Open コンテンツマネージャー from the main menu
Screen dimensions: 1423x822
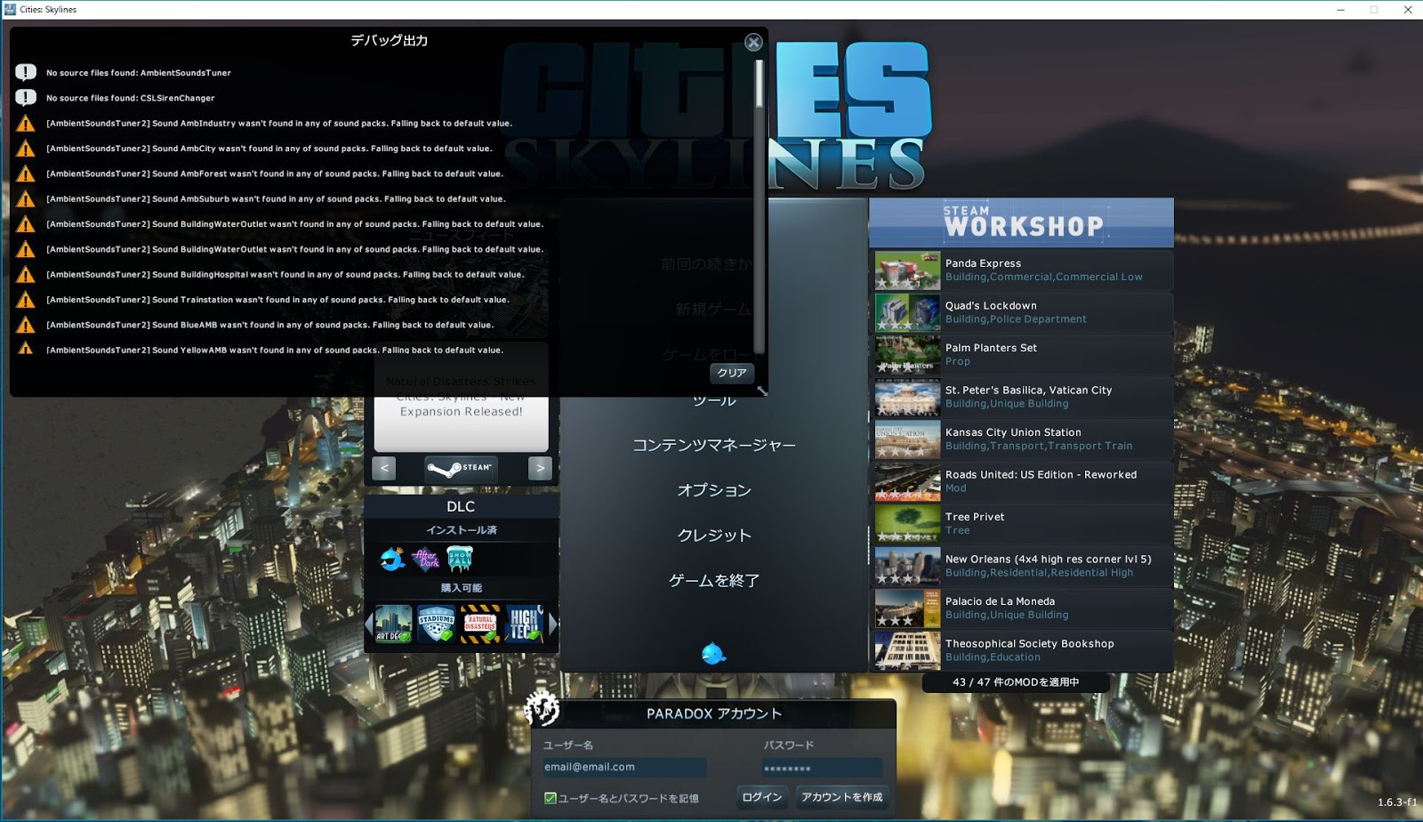click(x=714, y=445)
